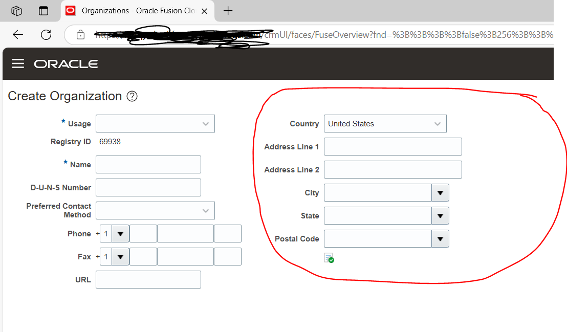
Task: Focus the URL input field
Action: [148, 279]
